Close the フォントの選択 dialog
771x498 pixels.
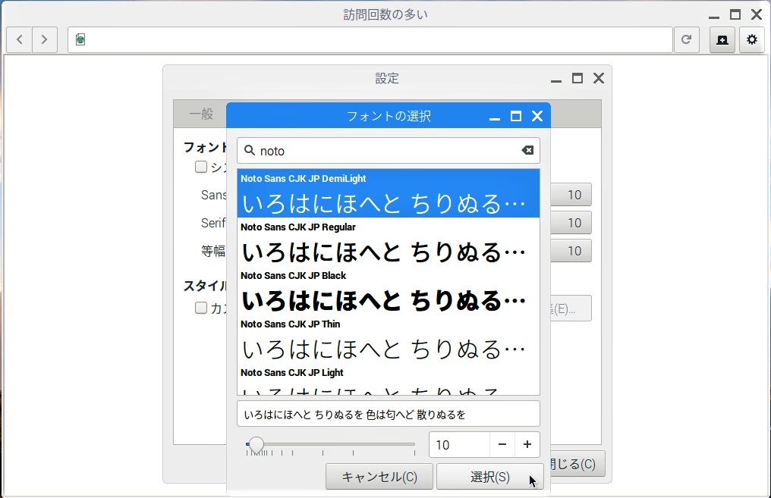537,117
